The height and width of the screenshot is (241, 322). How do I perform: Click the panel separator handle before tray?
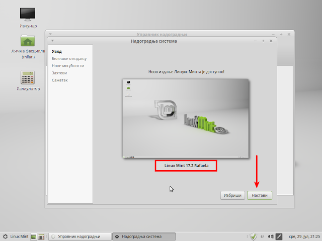(x=247, y=236)
